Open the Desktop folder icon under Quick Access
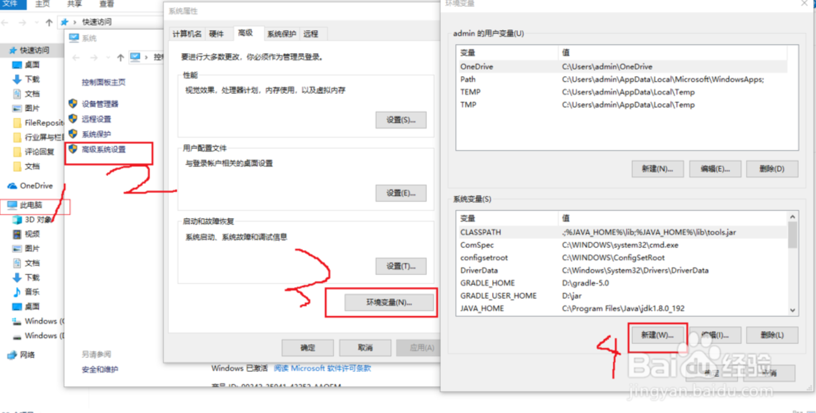 (x=17, y=65)
